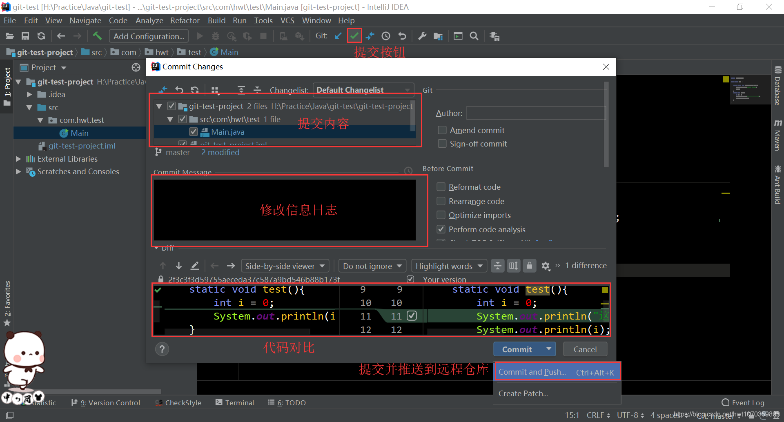
Task: Toggle git-test-project checkbox in changes tree
Action: (x=171, y=106)
